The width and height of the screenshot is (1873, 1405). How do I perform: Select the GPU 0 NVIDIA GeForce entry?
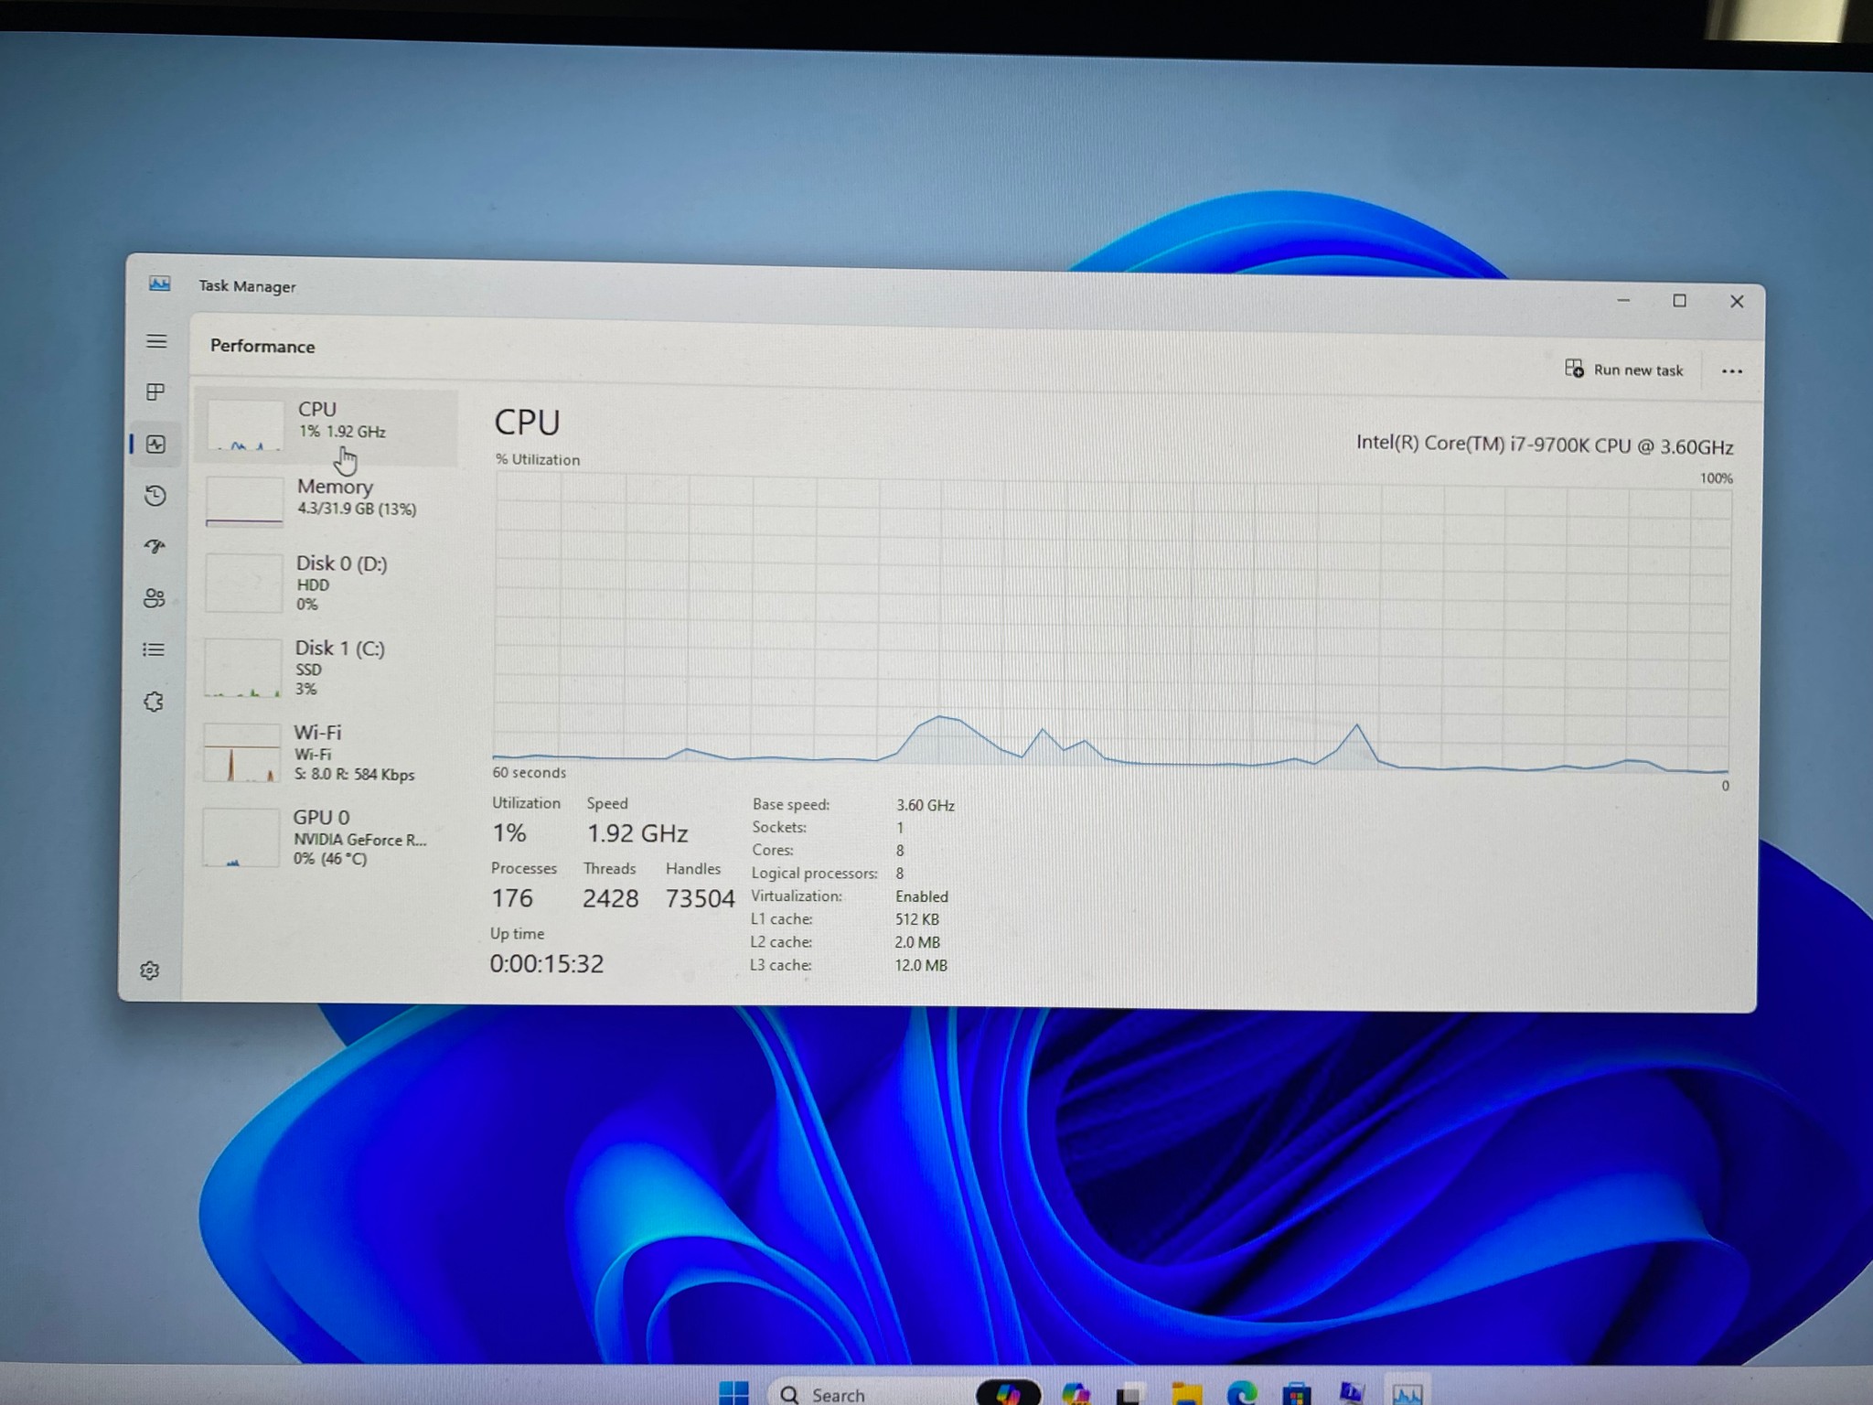coord(323,837)
